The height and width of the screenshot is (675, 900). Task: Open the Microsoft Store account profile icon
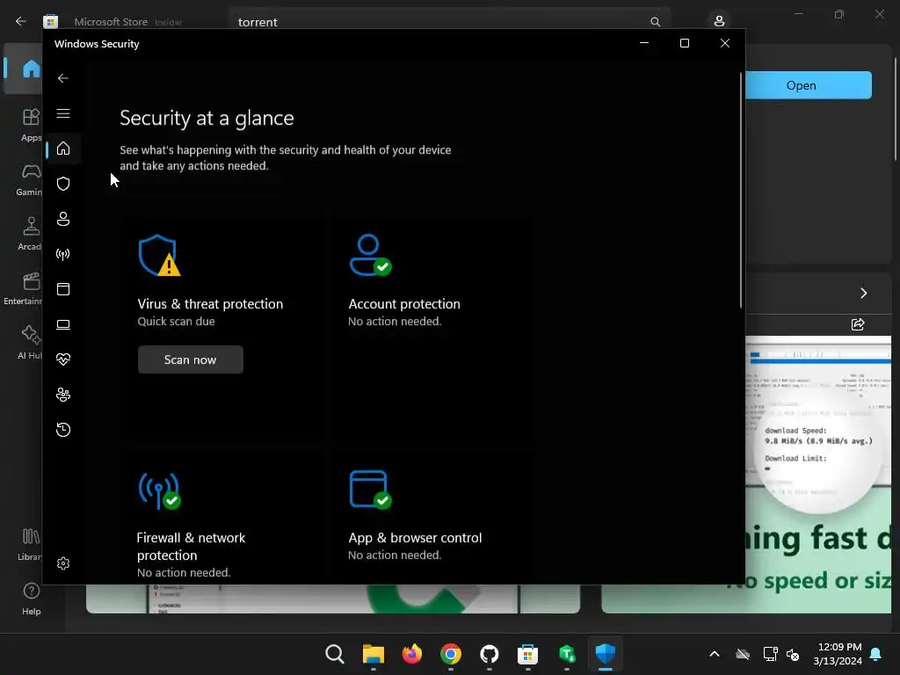[x=719, y=22]
